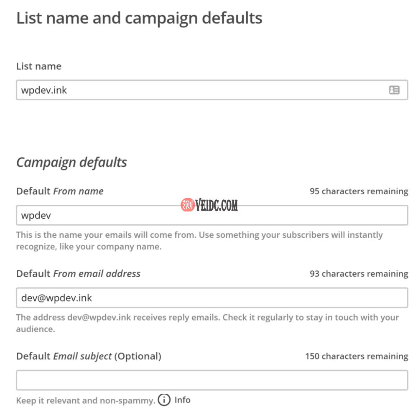Click the 93 characters remaining counter
This screenshot has height=410, width=418.
pyautogui.click(x=359, y=274)
